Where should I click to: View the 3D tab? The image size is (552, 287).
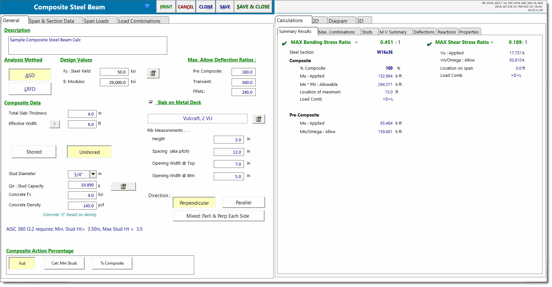(360, 21)
